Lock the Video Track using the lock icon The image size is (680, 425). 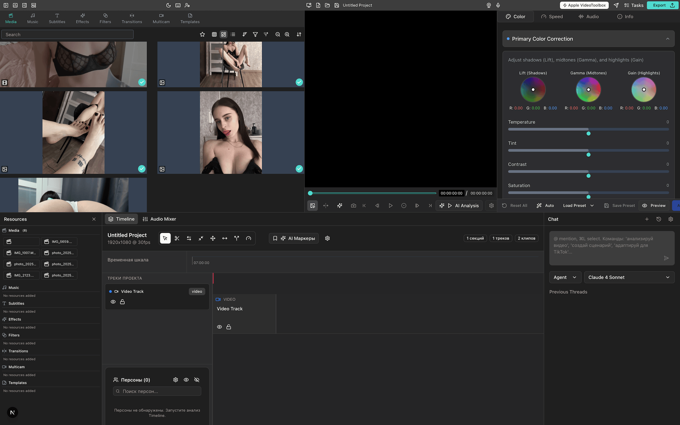pyautogui.click(x=122, y=302)
